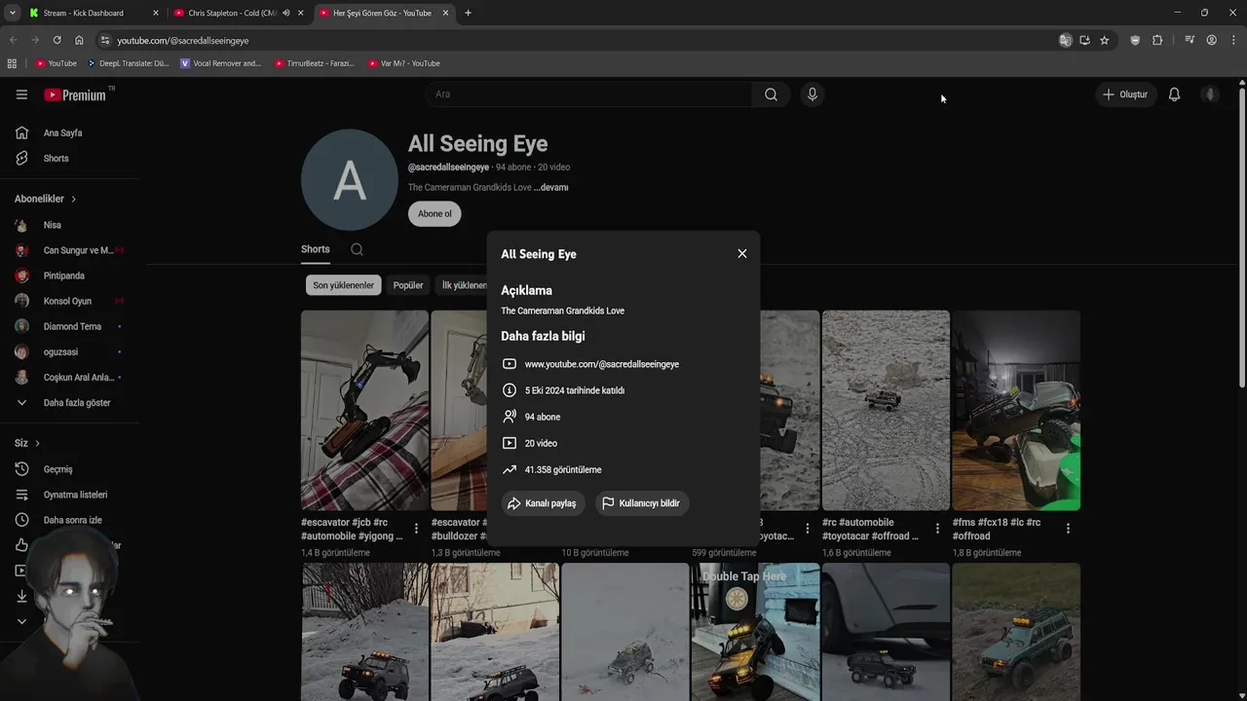Image resolution: width=1247 pixels, height=701 pixels.
Task: Select the Popüler filter chip
Action: click(x=408, y=285)
